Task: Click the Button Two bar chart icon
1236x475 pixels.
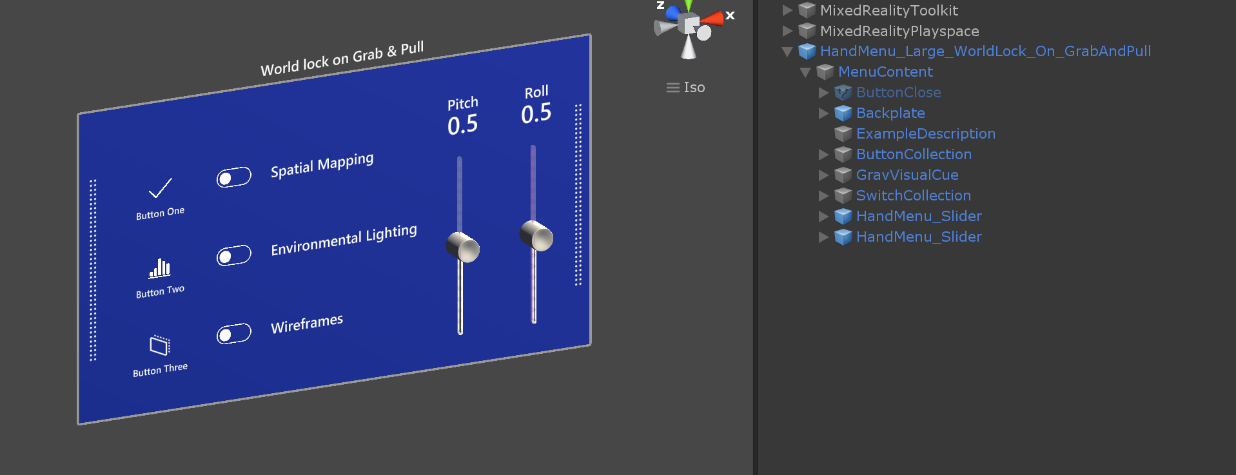Action: [x=160, y=267]
